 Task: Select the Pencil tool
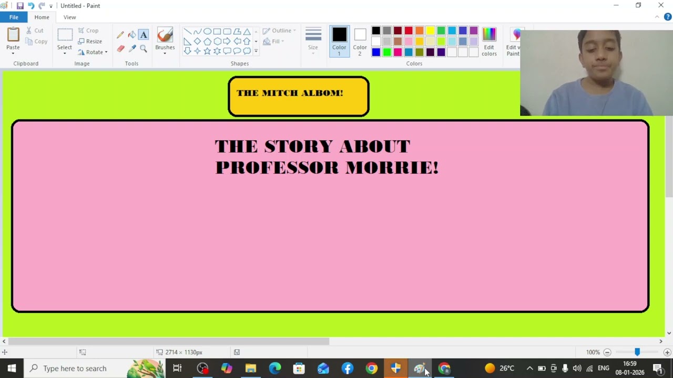pyautogui.click(x=120, y=35)
